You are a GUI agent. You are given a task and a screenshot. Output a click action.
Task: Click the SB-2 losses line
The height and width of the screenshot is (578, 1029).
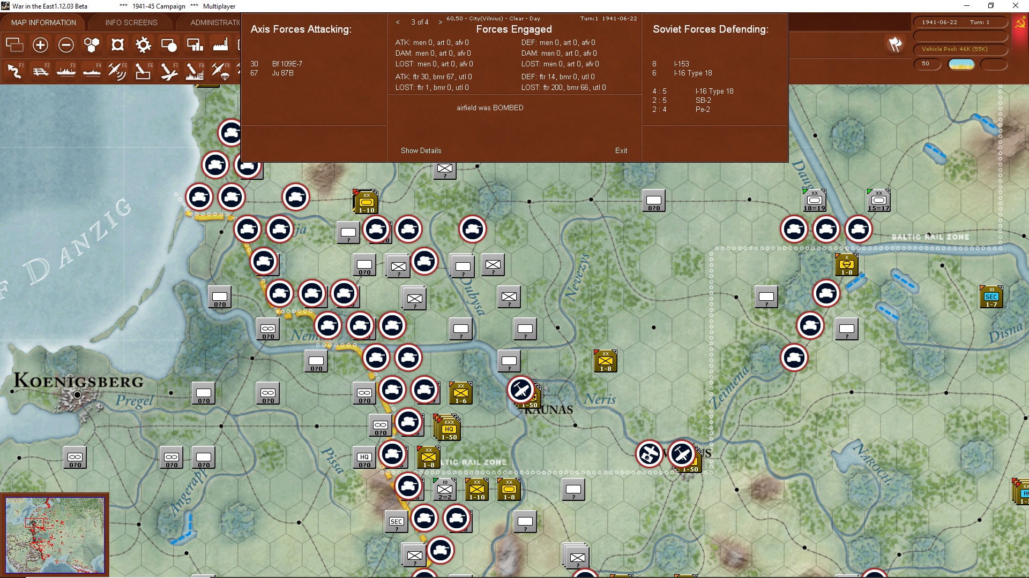pos(682,100)
